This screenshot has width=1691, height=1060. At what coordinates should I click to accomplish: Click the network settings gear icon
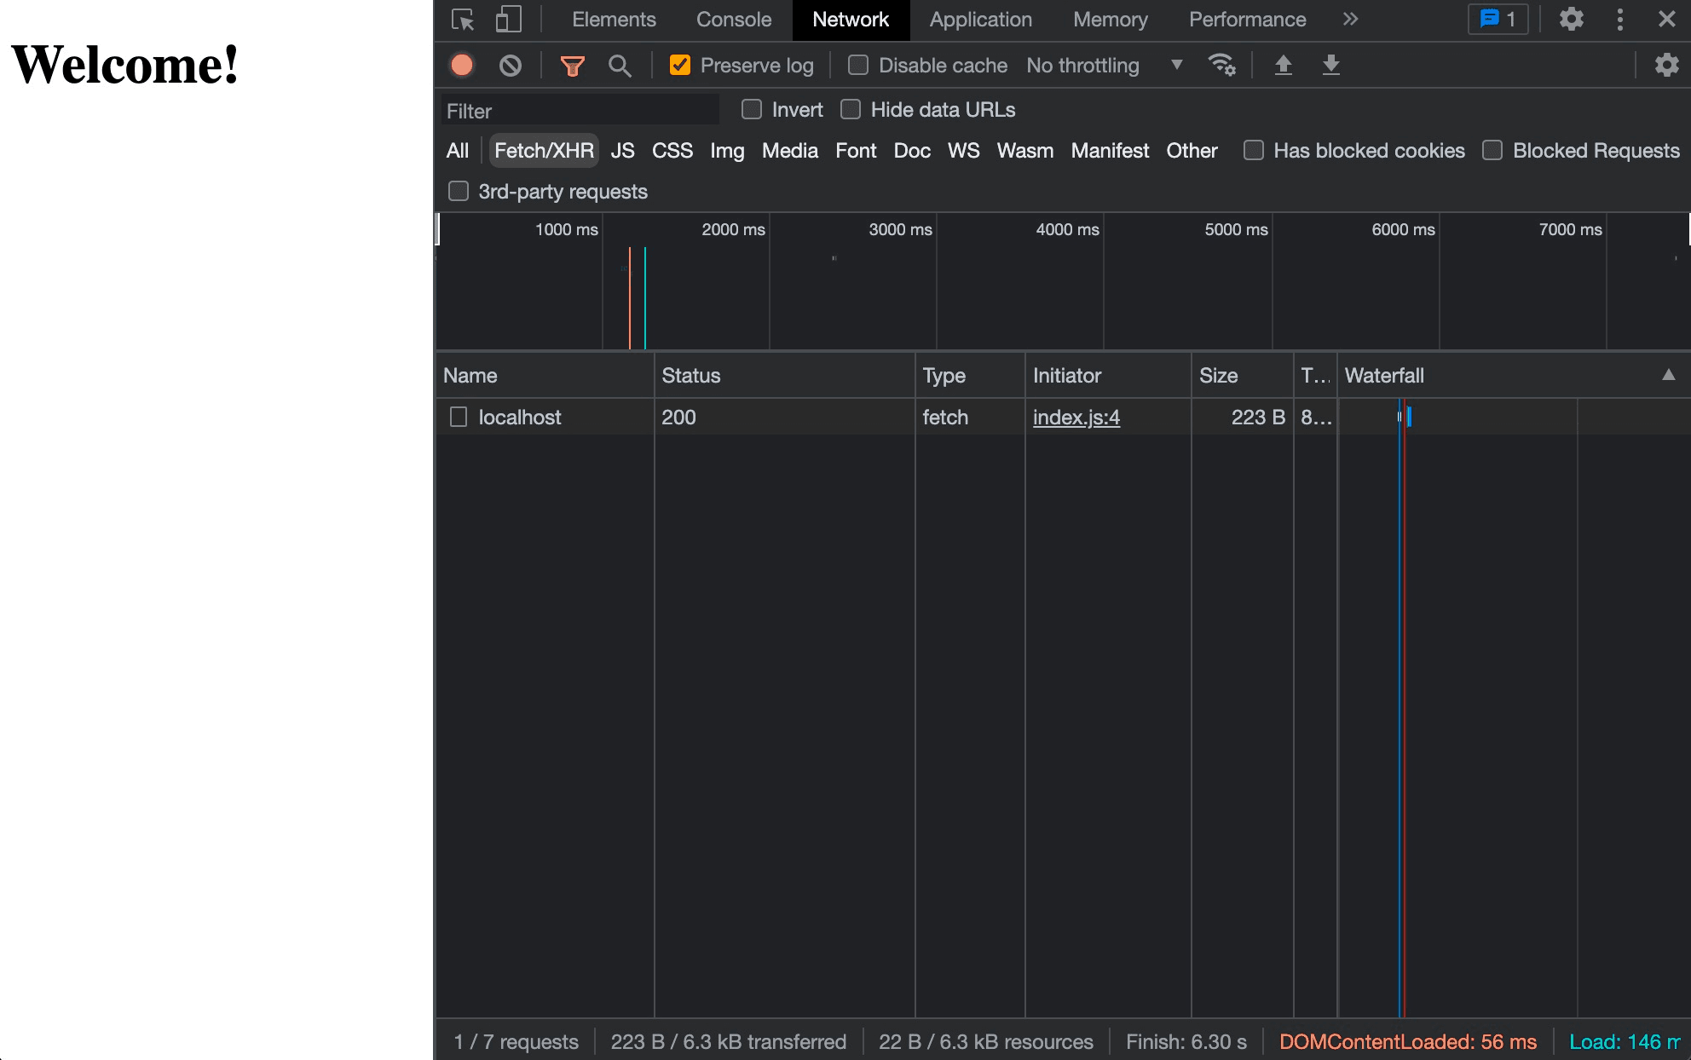click(1665, 65)
